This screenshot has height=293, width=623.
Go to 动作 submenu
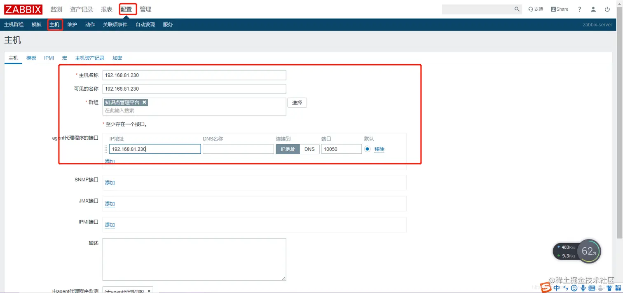pyautogui.click(x=90, y=25)
